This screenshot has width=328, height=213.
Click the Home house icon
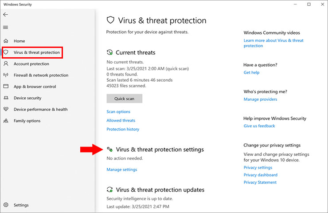coord(6,41)
